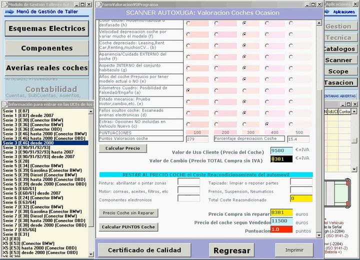Select X3 [E83] entry
The width and height of the screenshot is (360, 260).
(x=11, y=239)
